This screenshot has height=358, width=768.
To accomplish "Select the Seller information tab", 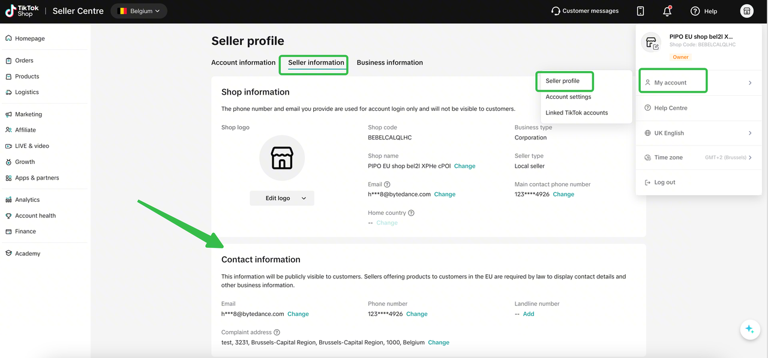I will coord(316,63).
